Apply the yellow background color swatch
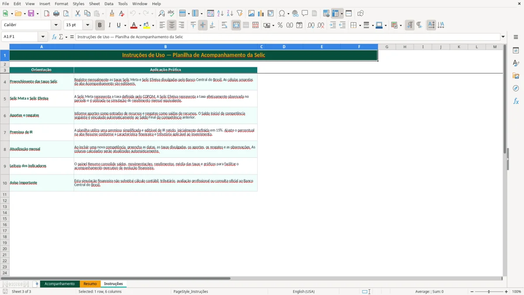524x295 pixels. point(147,25)
